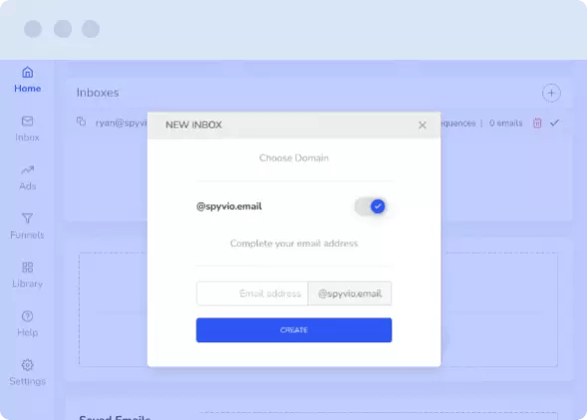The height and width of the screenshot is (420, 587).
Task: Click the @spyvio.email suffix box
Action: point(350,294)
